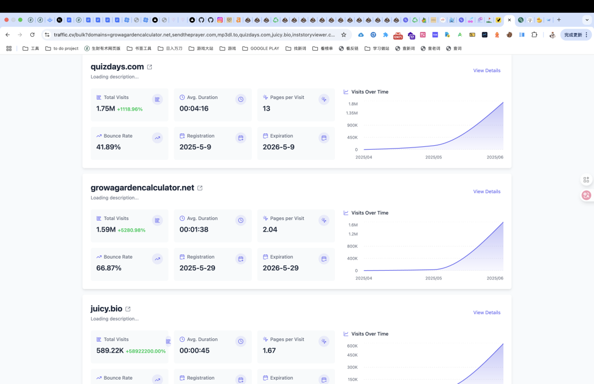The height and width of the screenshot is (384, 594).
Task: Click Total Visits icon in quizdays.com card
Action: pos(157,100)
